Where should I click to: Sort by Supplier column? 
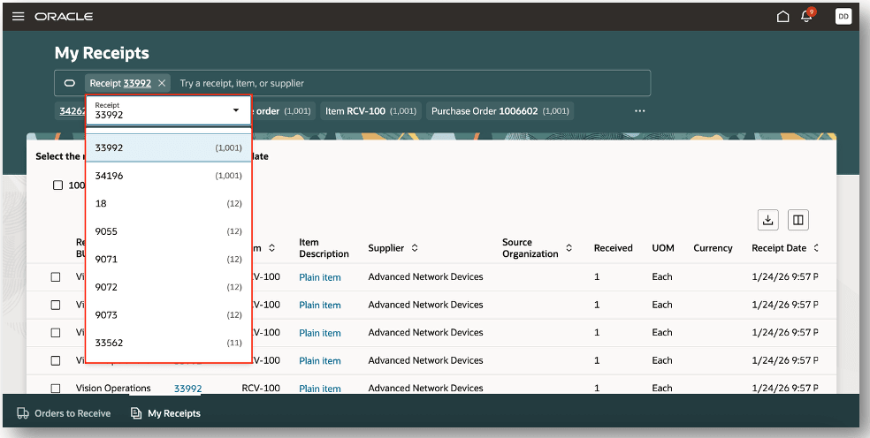tap(415, 248)
